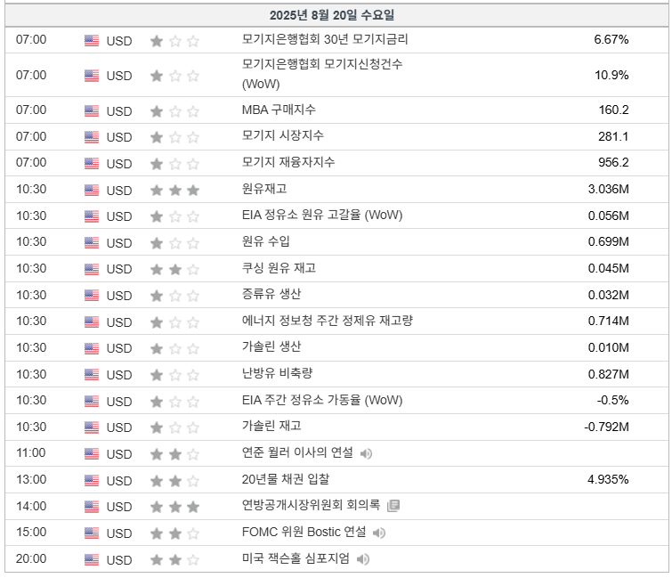Open the EIA 주간 정유소 가동율 (WoW) event
This screenshot has height=578, width=672.
click(x=322, y=400)
